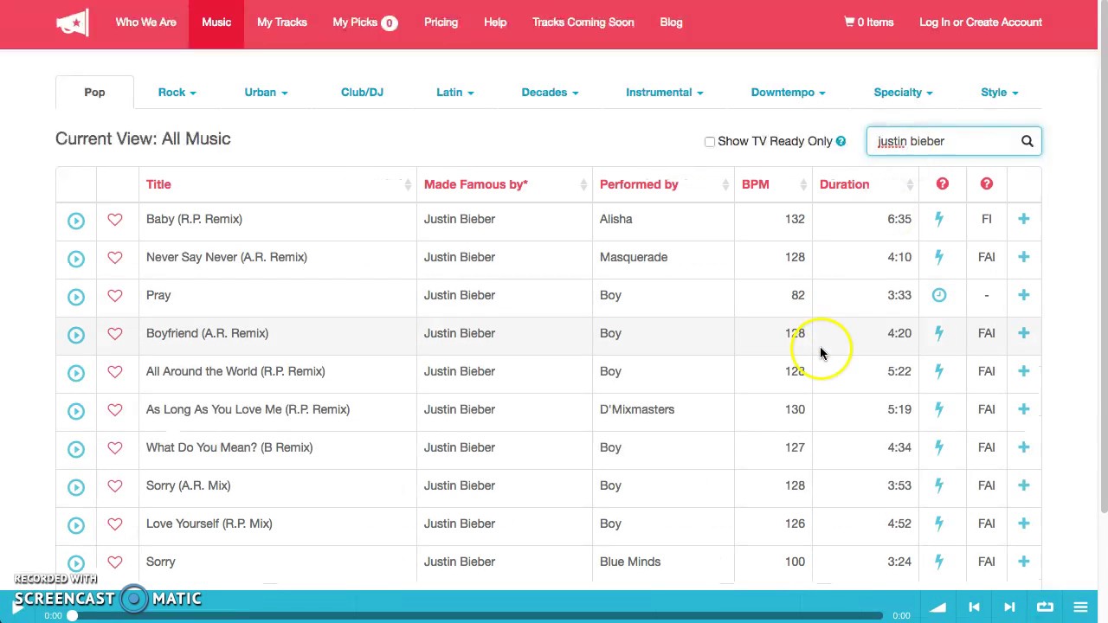Favorite Baby (R.P. Remix) with heart
The image size is (1108, 623).
coord(115,220)
